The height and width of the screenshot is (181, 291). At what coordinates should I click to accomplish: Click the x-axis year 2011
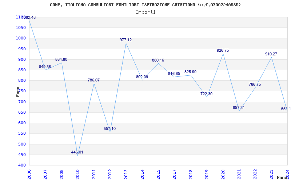94,174
